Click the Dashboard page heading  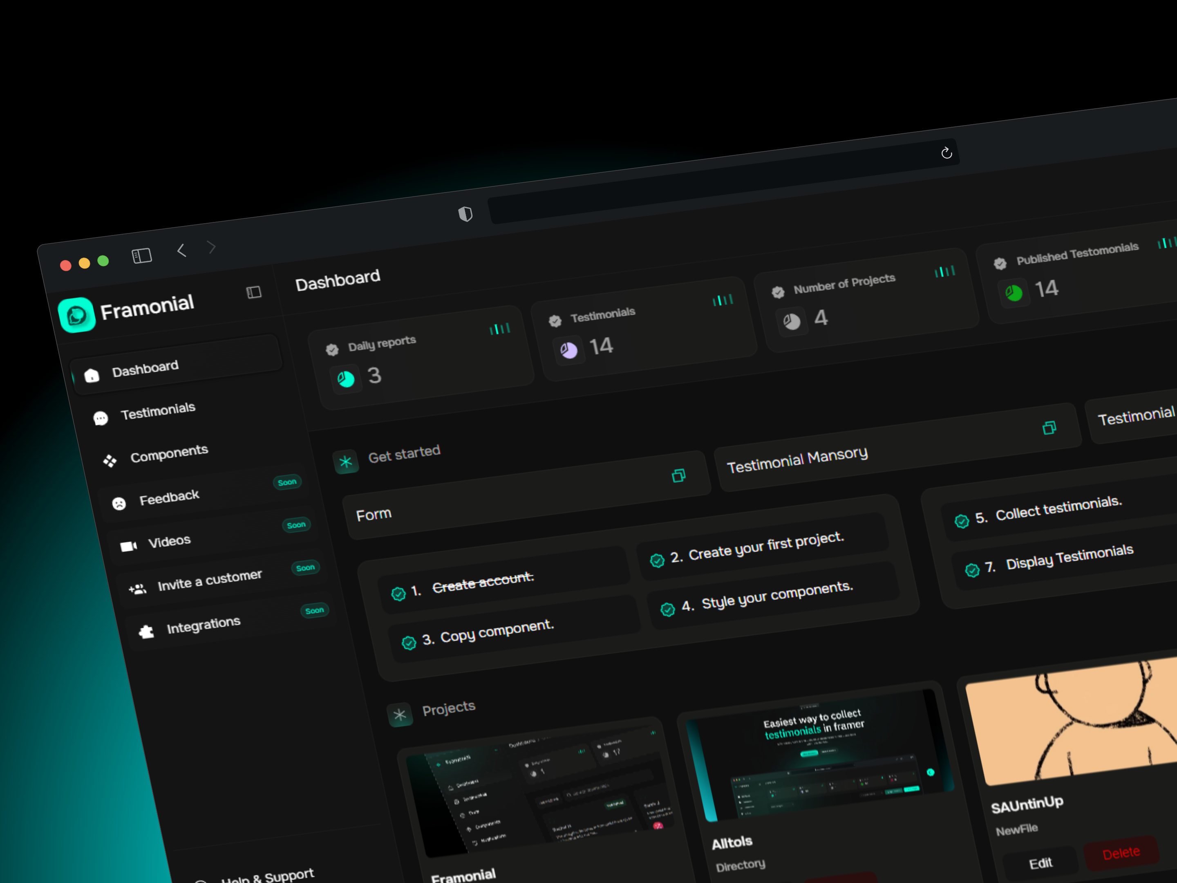coord(338,280)
